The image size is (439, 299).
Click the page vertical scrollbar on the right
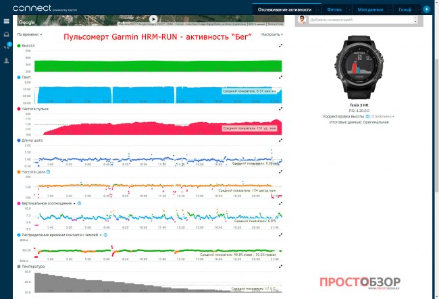437,124
